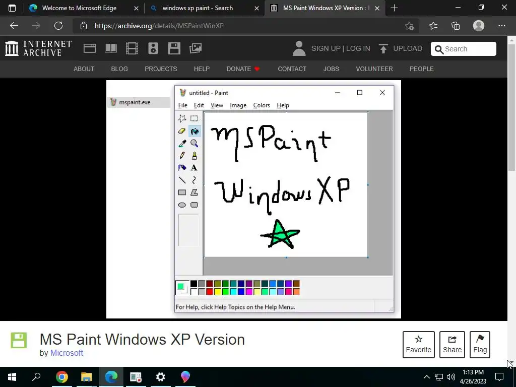Select the Eraser tool in Paint window
The image size is (516, 387).
click(182, 132)
